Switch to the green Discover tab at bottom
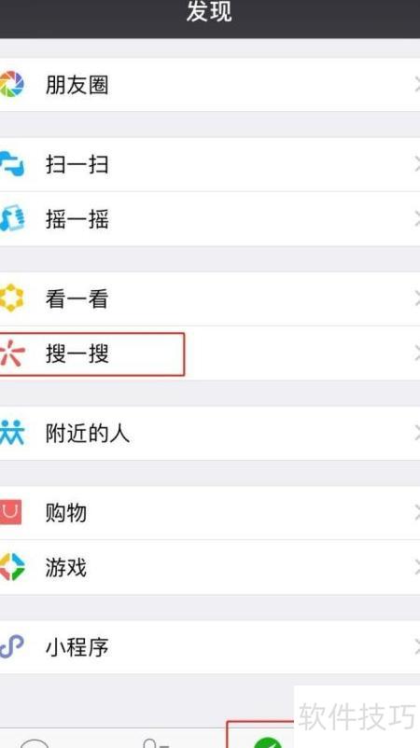This screenshot has width=420, height=748. pyautogui.click(x=267, y=742)
